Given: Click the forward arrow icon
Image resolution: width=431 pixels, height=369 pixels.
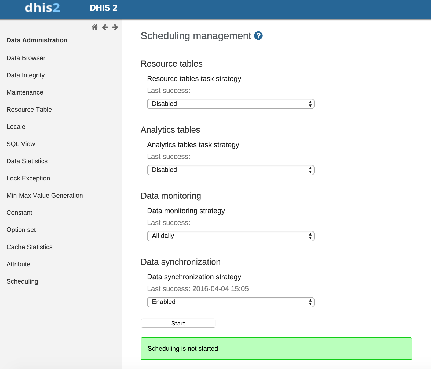Looking at the screenshot, I should [x=115, y=27].
